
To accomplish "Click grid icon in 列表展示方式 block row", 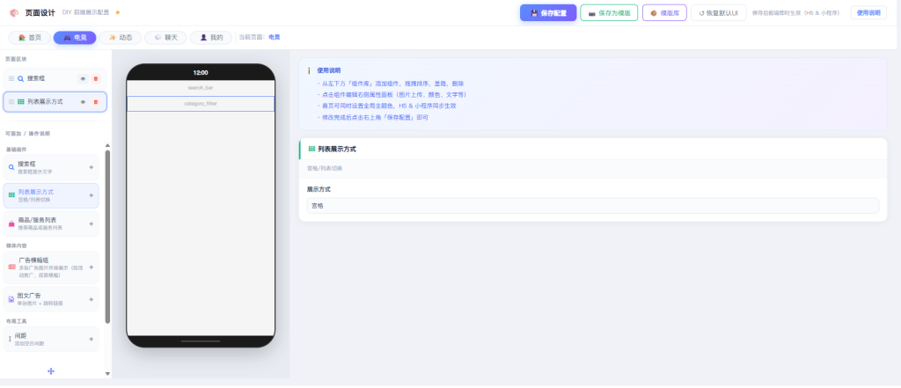I will click(x=21, y=102).
